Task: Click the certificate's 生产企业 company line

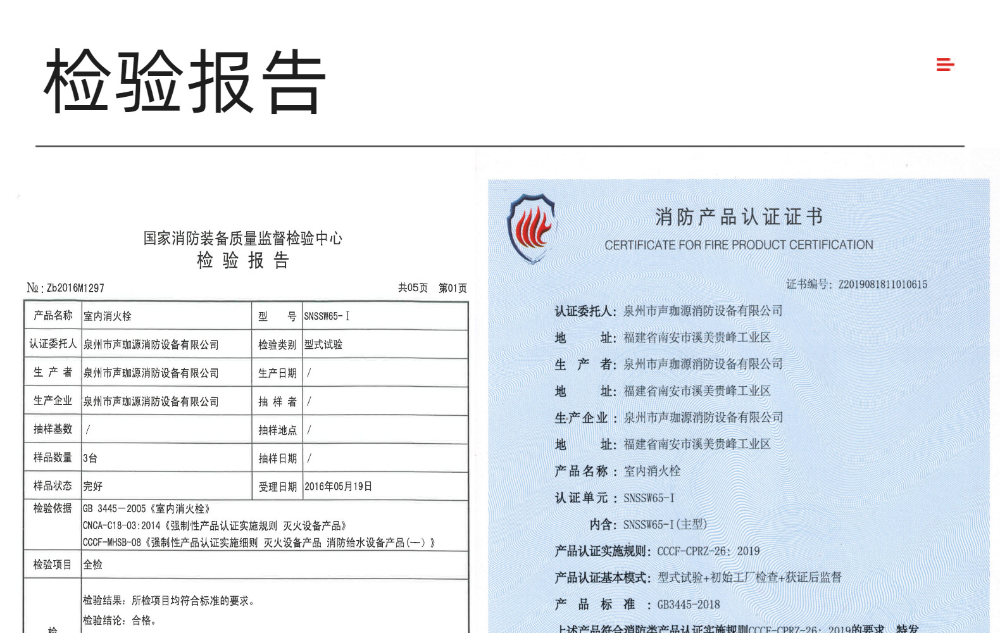Action: tap(669, 418)
